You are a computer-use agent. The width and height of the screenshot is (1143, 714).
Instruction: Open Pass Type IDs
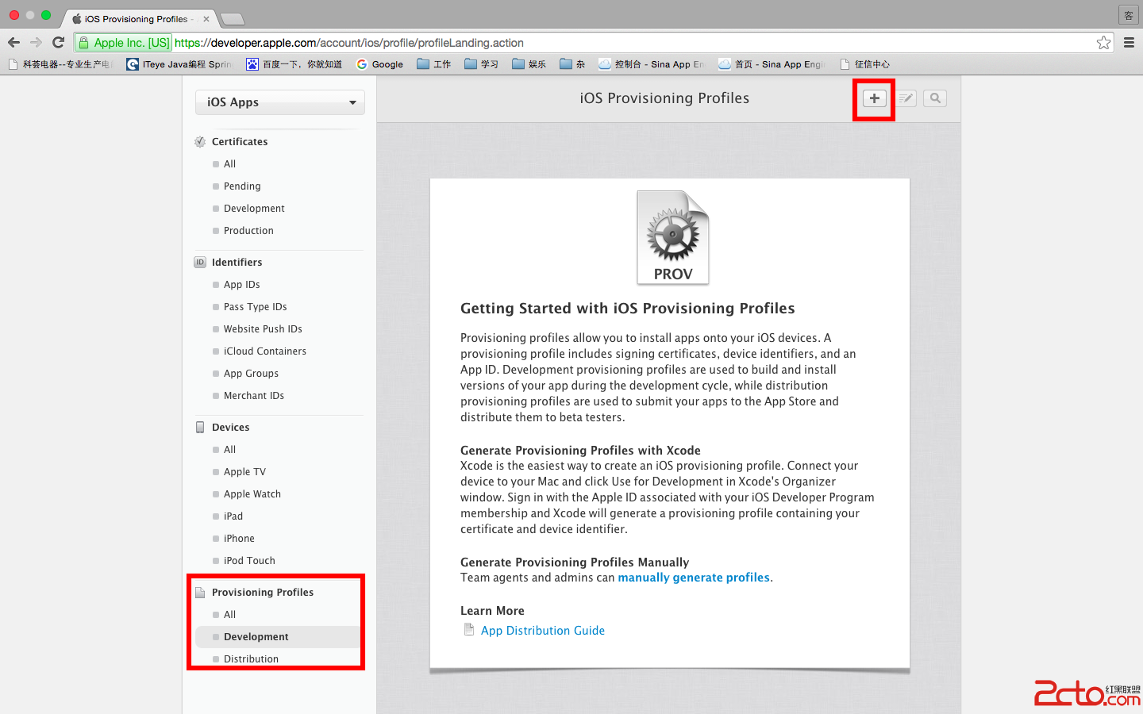point(255,307)
